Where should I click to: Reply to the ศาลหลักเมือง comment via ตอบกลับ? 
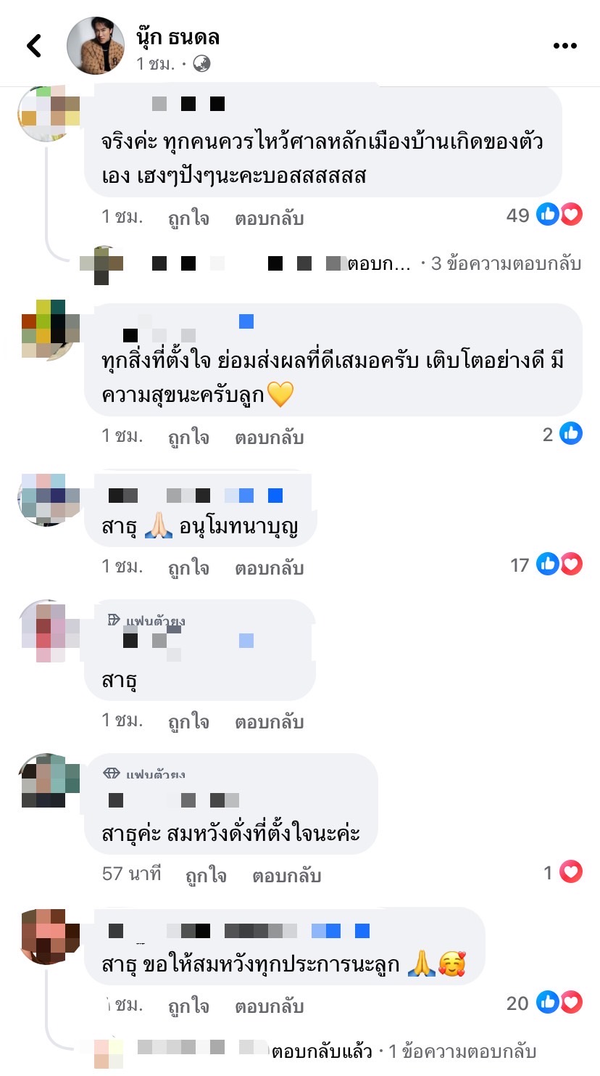[269, 218]
